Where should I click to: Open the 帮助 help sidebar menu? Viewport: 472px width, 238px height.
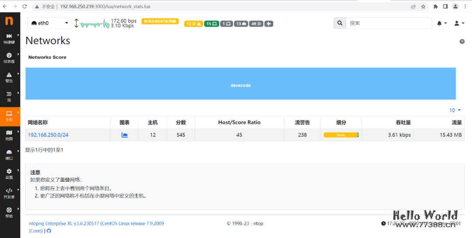pos(10,212)
